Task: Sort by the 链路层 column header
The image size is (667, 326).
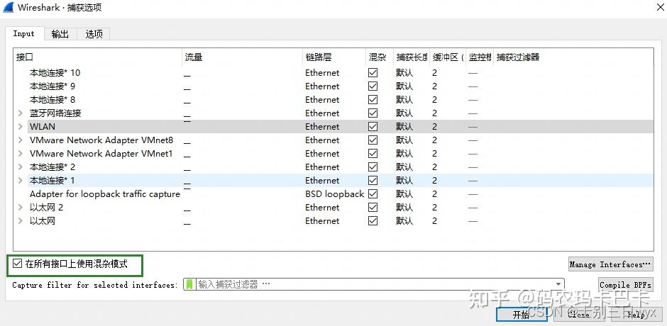Action: pyautogui.click(x=319, y=57)
